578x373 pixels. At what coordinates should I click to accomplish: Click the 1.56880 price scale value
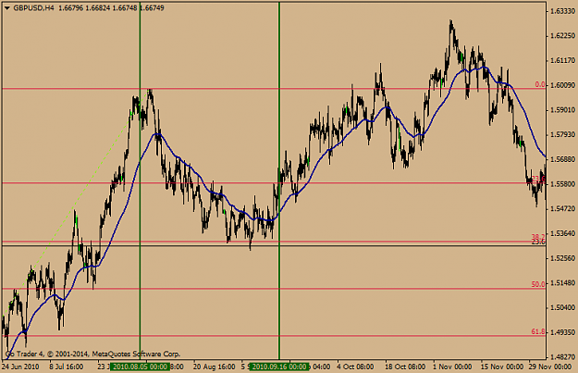(x=562, y=159)
